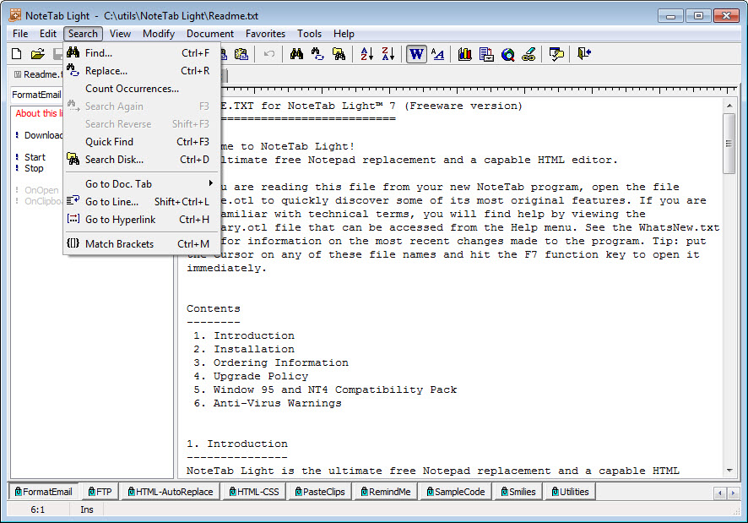Open the Edit menu
Viewport: 748px width, 523px height.
(x=48, y=34)
